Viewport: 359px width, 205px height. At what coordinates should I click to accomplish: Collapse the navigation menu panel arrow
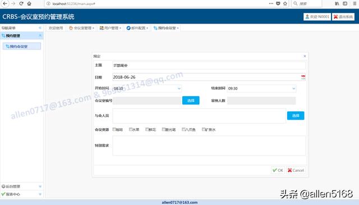click(40, 28)
